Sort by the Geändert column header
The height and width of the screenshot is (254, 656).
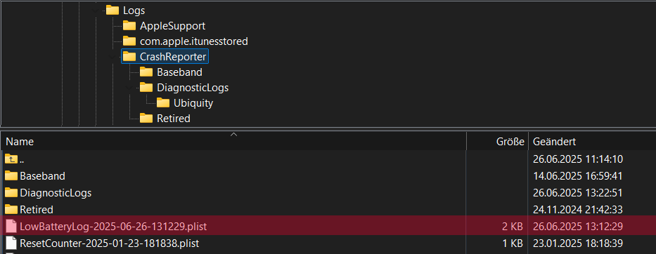tap(592, 141)
